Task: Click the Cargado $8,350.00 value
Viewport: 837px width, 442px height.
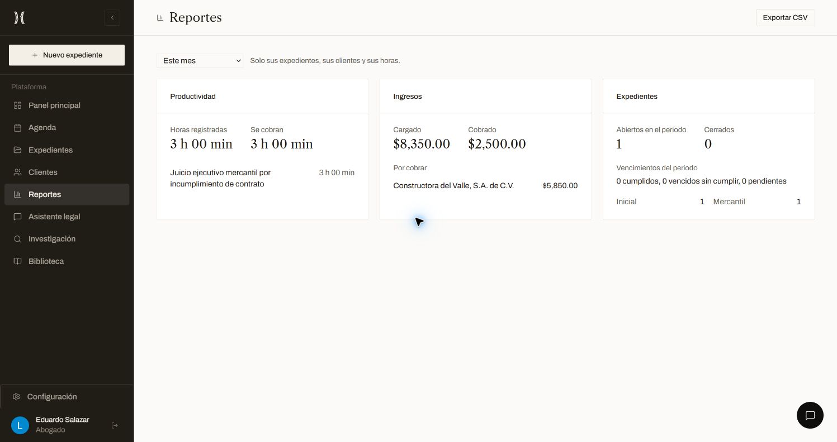Action: 422,144
